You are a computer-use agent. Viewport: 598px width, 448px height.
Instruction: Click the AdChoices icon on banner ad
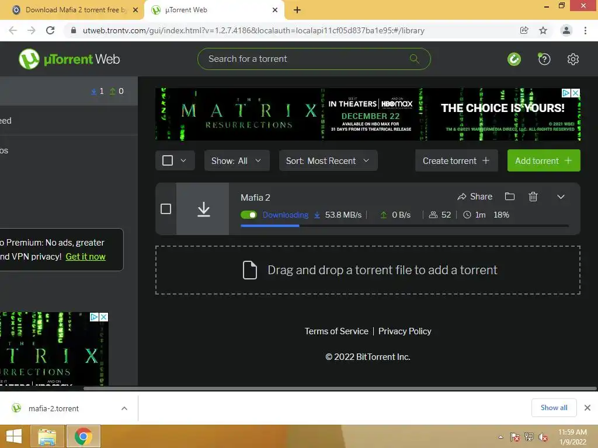coord(566,93)
